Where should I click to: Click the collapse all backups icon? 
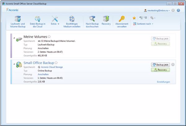click(141, 18)
